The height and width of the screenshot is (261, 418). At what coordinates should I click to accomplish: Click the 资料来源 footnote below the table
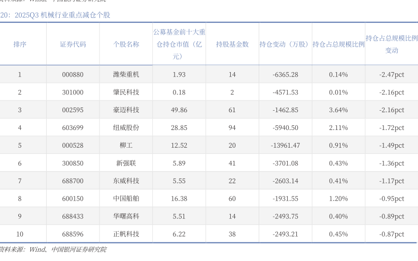(x=53, y=249)
